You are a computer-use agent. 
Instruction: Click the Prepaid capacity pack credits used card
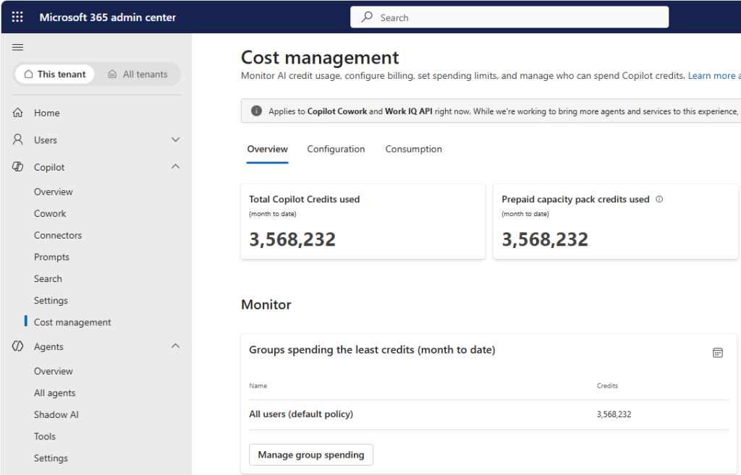click(x=615, y=221)
